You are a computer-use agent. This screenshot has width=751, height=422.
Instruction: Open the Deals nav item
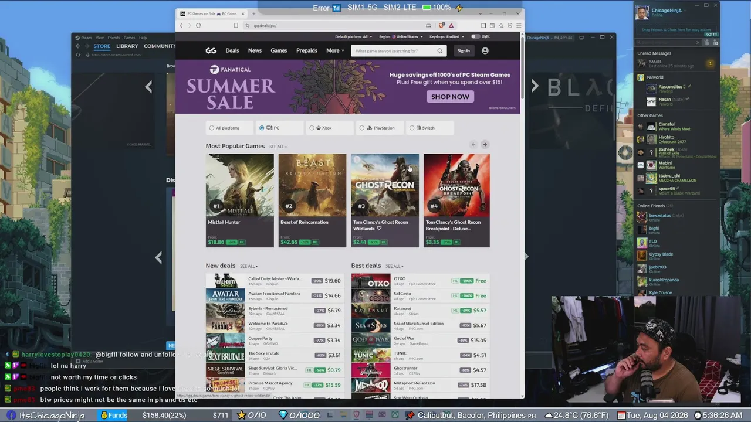pyautogui.click(x=232, y=51)
